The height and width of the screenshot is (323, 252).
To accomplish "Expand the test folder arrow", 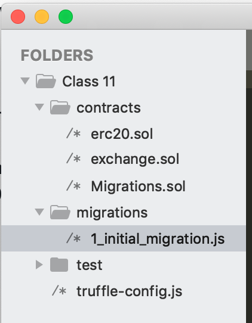I will click(39, 265).
